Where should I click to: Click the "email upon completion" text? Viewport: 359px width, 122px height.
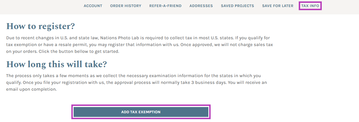(31, 90)
